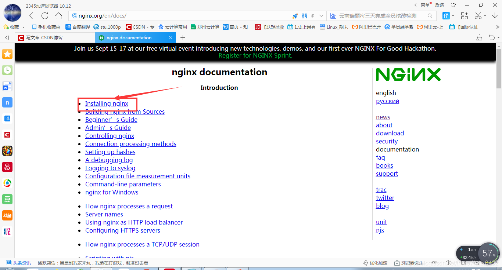Viewport: 502px width, 270px height.
Task: Open the QR code icon in address bar
Action: (304, 16)
